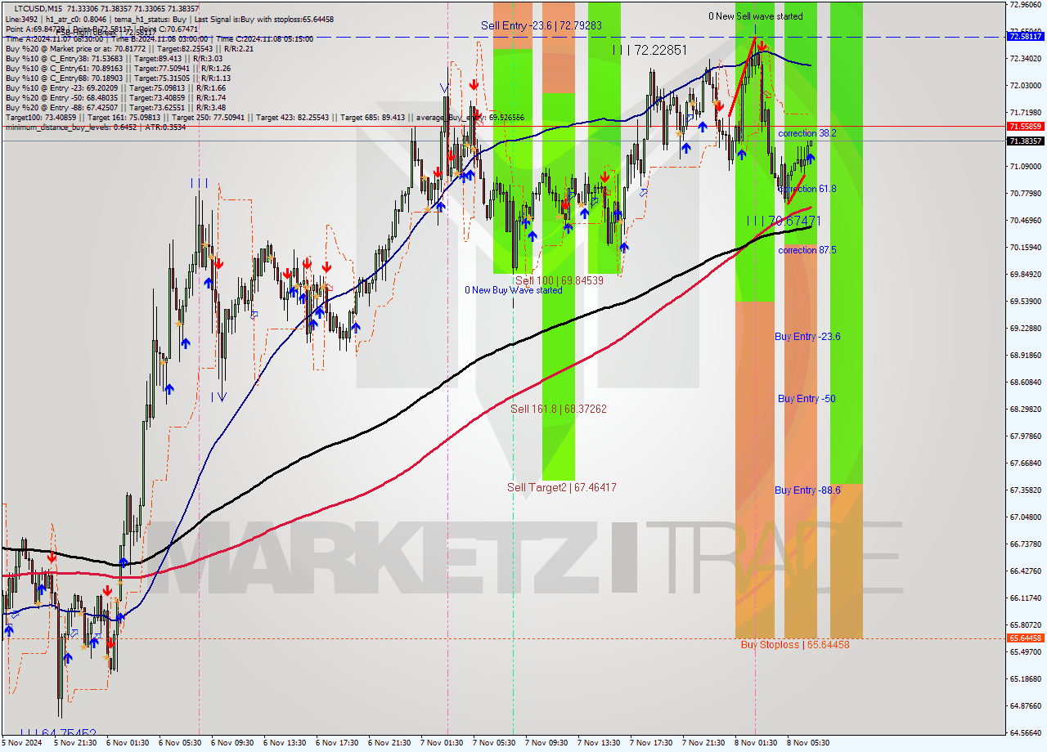This screenshot has height=752, width=1047.
Task: Click the 'Buy Entry -88.6' label
Action: [808, 490]
